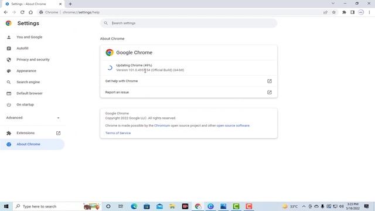Open Appearance settings
Screen dimensions: 375x211
(26, 71)
